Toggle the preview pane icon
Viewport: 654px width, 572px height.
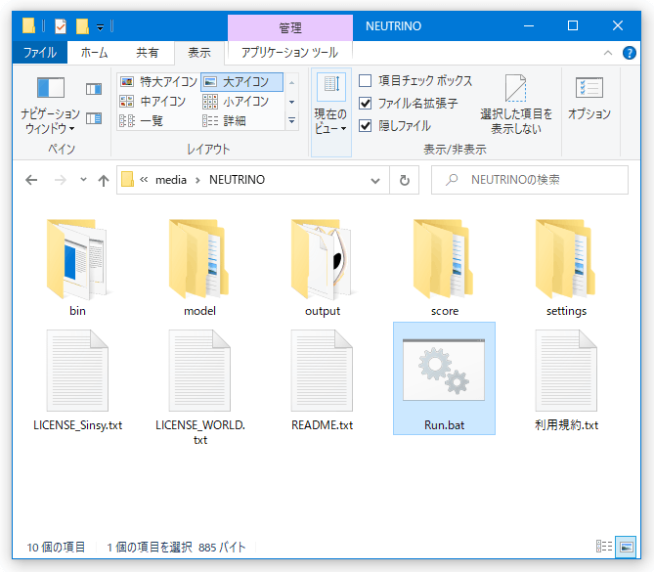94,89
